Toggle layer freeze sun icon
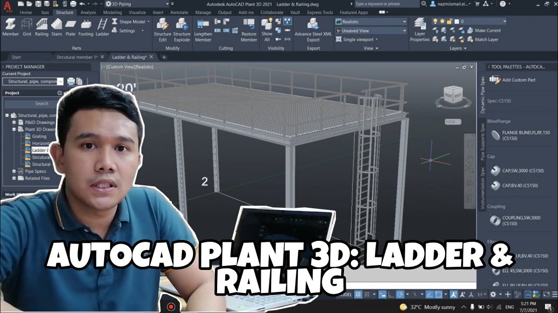The image size is (558, 313). pyautogui.click(x=442, y=21)
